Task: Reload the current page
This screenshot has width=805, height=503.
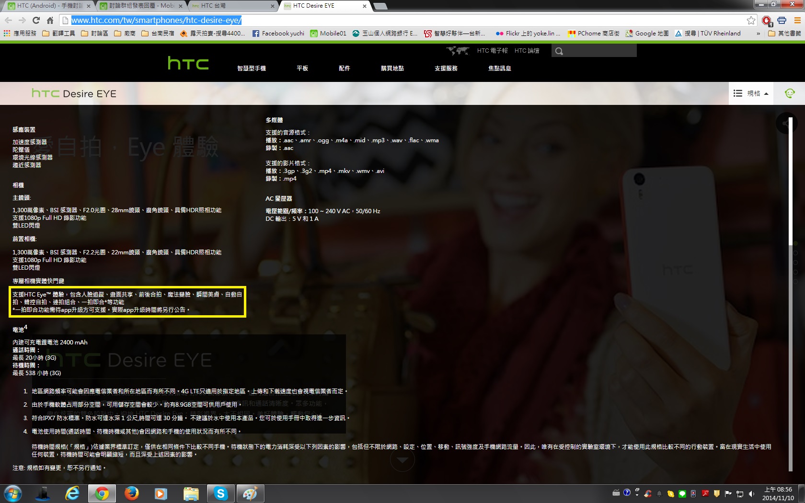Action: pyautogui.click(x=36, y=20)
